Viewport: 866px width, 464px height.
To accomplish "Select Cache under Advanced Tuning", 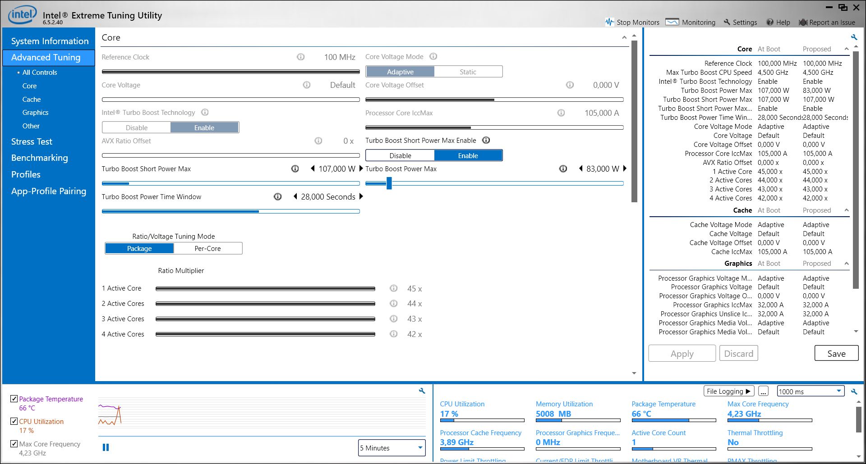I will tap(32, 99).
